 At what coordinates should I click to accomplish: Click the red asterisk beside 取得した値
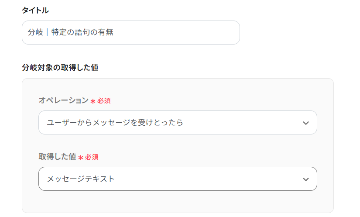tap(80, 157)
